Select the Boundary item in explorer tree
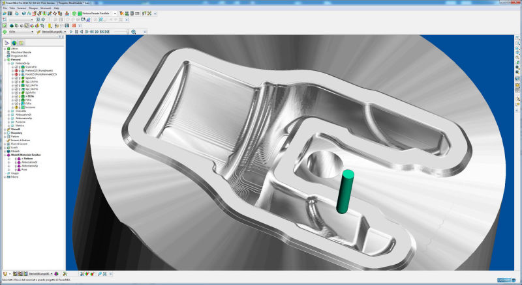Viewport: 522px width, 285px height. click(x=16, y=133)
